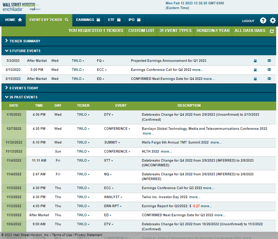Open the Terms of Use link
This screenshot has height=239, width=278.
click(x=62, y=235)
